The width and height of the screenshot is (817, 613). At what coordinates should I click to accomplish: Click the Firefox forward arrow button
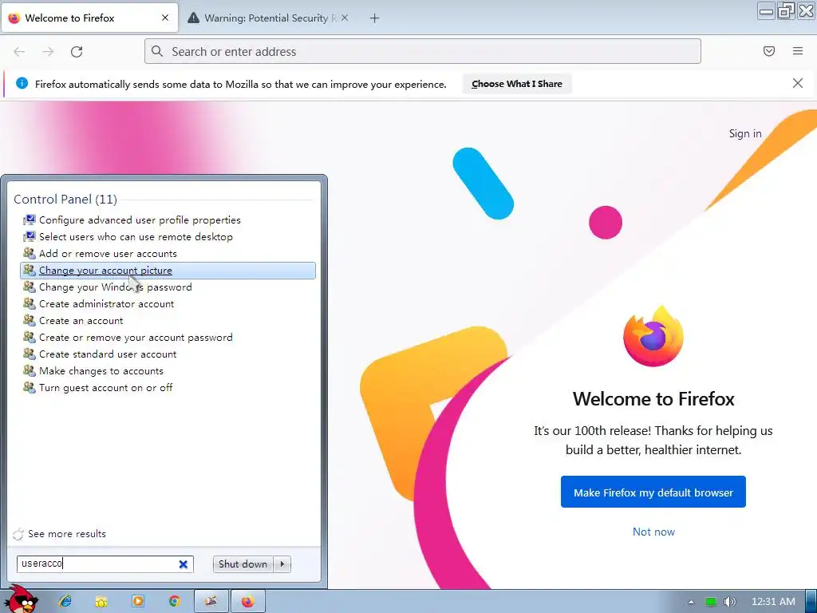[x=48, y=52]
